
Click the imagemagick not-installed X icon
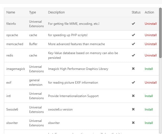[133, 69]
